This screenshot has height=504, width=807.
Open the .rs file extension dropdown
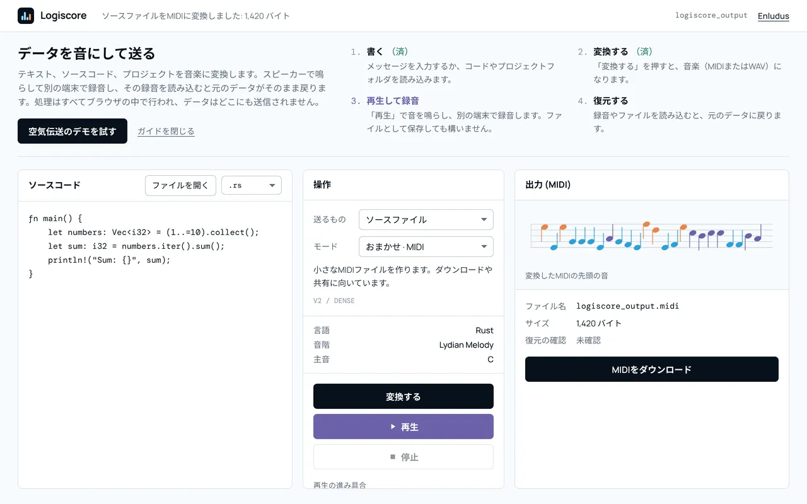252,185
